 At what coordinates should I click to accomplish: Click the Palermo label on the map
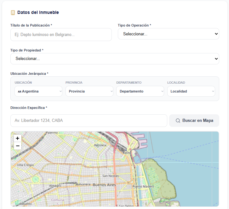tap(52, 133)
